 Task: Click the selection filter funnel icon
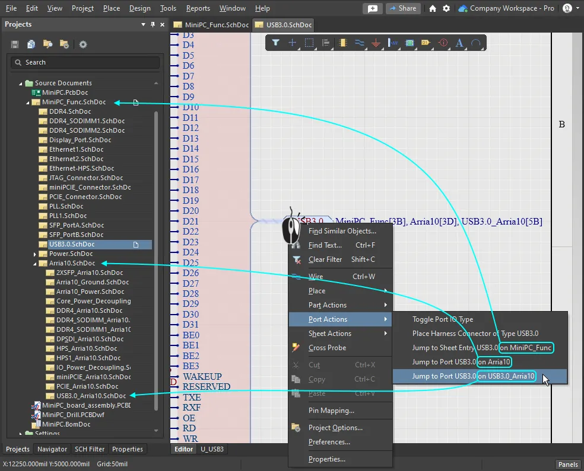pyautogui.click(x=275, y=43)
